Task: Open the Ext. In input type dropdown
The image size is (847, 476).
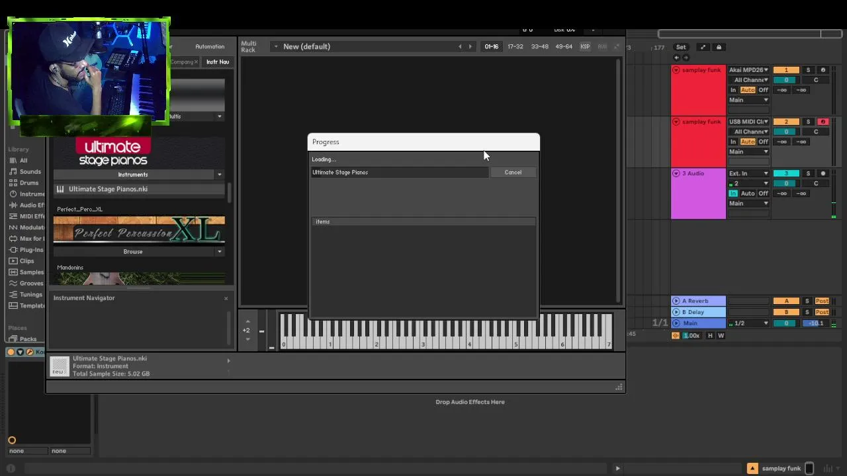Action: click(x=748, y=174)
